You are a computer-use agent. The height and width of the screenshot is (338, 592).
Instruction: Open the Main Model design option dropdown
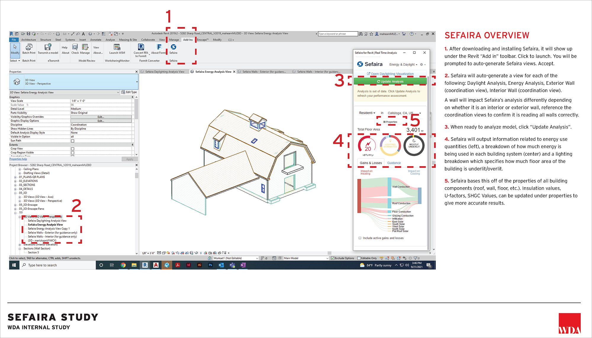(x=306, y=258)
